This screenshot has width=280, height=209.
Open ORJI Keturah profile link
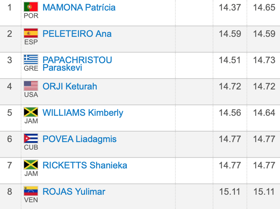(70, 86)
